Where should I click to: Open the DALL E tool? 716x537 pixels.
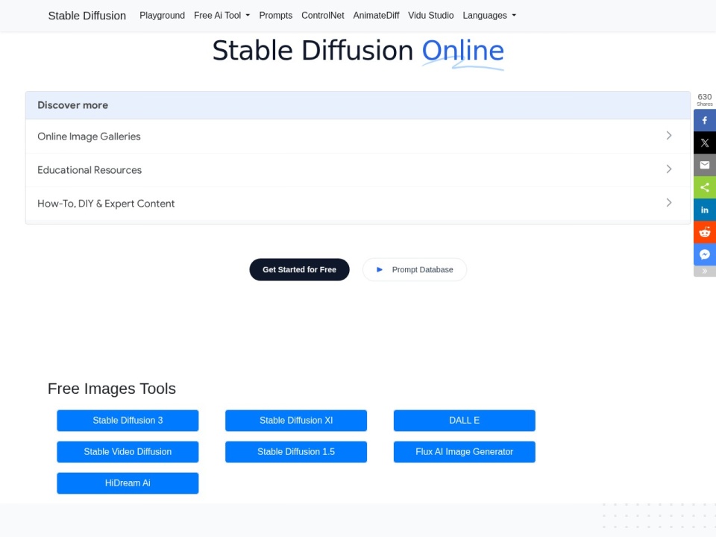[x=465, y=420]
